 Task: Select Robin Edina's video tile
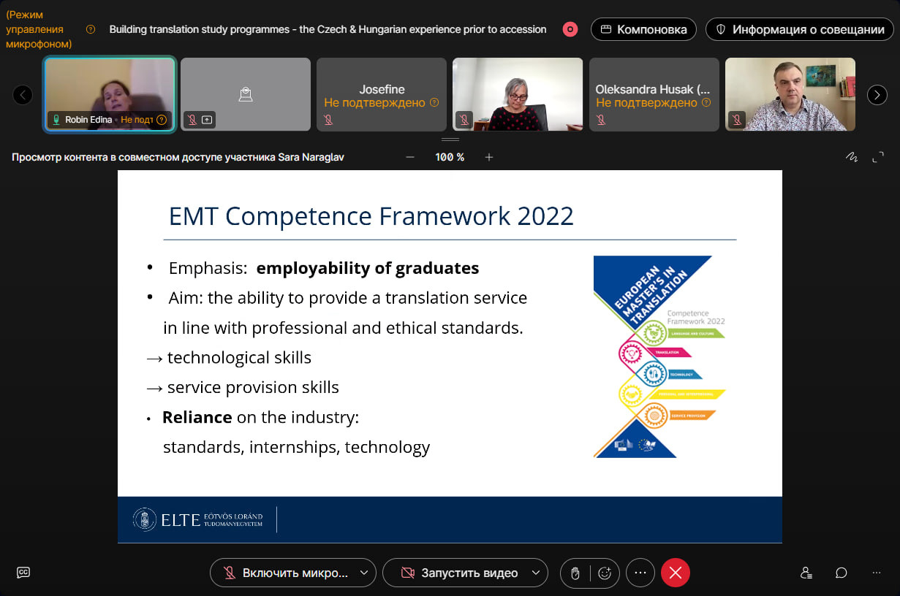coord(110,94)
